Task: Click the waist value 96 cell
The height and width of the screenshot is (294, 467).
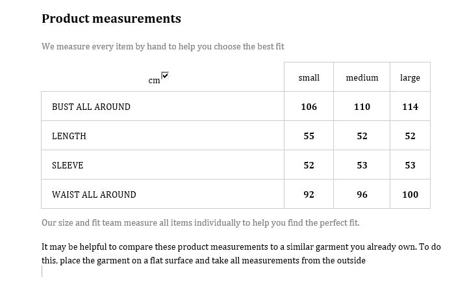Action: coord(362,194)
